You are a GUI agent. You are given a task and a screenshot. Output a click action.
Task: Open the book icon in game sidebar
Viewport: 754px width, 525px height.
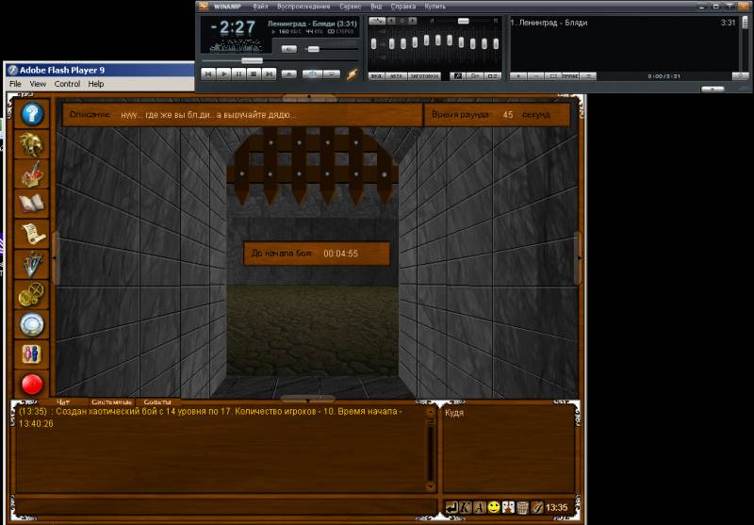(x=32, y=204)
